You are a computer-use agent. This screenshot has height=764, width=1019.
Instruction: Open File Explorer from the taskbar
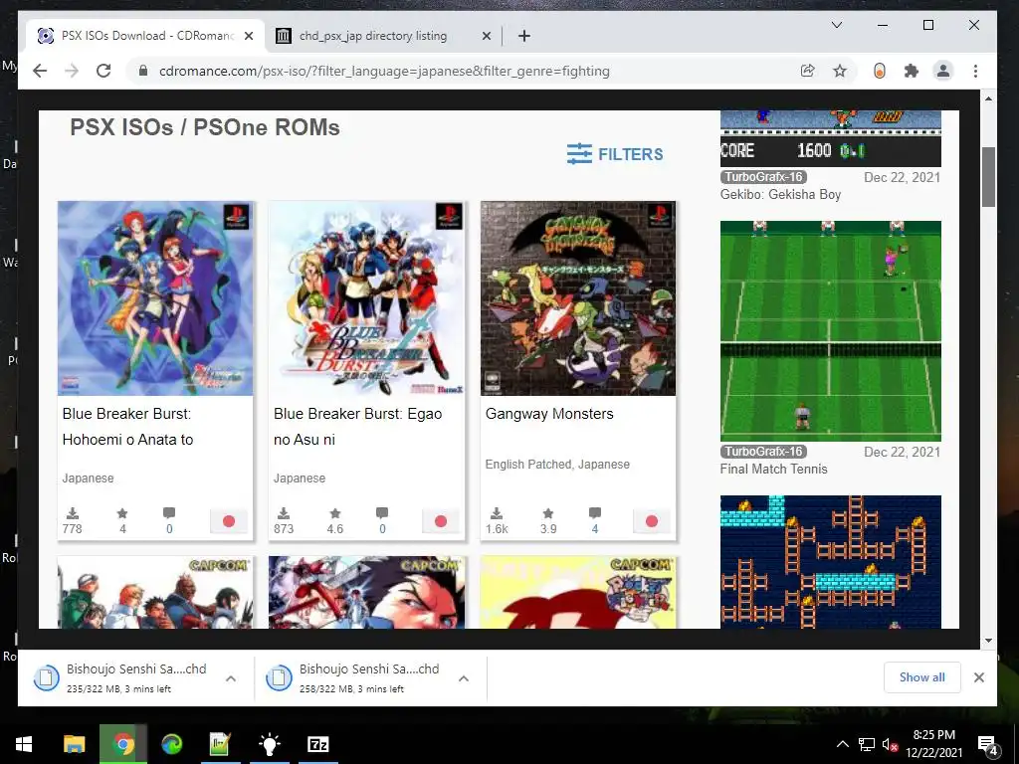[x=74, y=744]
